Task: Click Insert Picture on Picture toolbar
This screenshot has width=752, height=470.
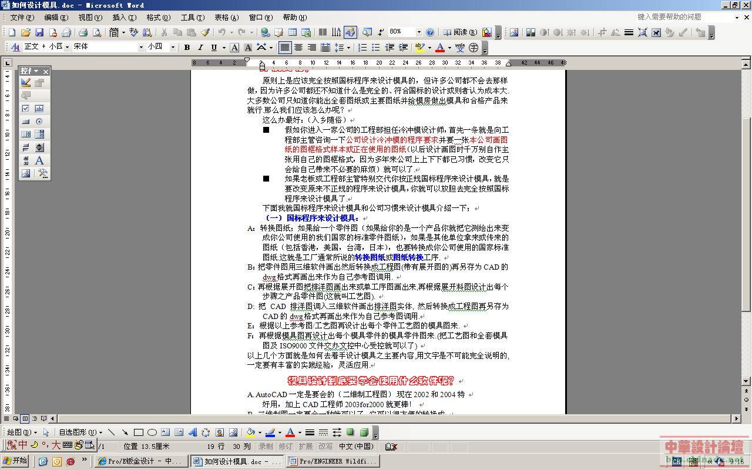Action: click(514, 32)
